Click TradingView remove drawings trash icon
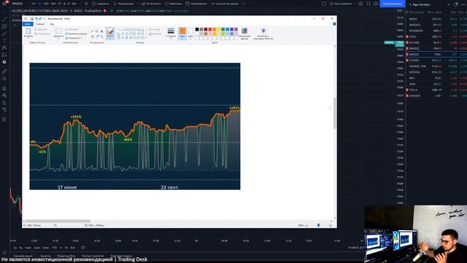 click(x=4, y=119)
